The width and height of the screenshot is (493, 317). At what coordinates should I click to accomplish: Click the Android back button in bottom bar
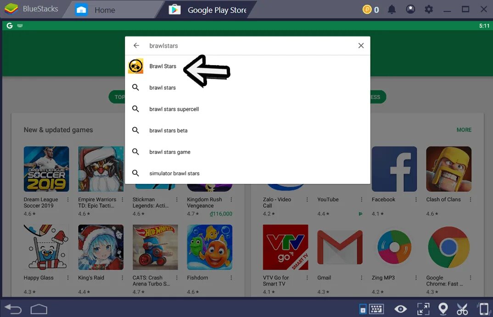tap(13, 309)
